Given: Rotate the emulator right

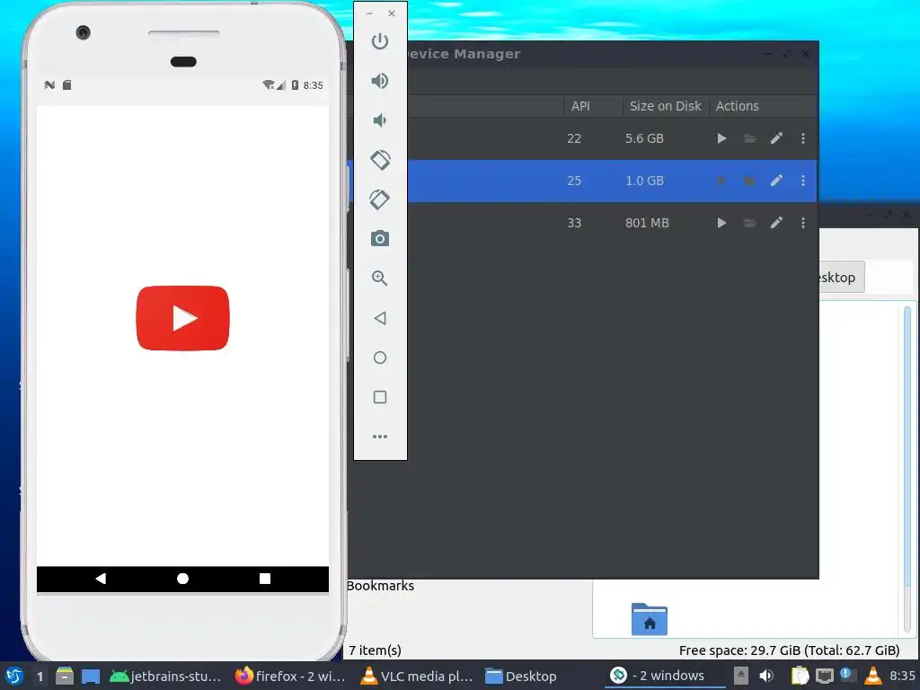Looking at the screenshot, I should click(x=380, y=199).
